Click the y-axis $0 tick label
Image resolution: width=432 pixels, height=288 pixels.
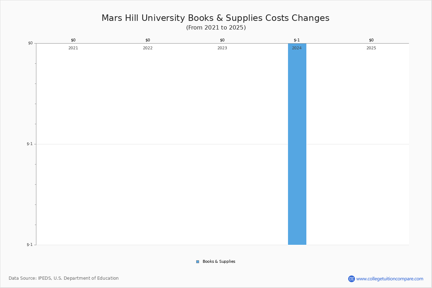pos(30,43)
